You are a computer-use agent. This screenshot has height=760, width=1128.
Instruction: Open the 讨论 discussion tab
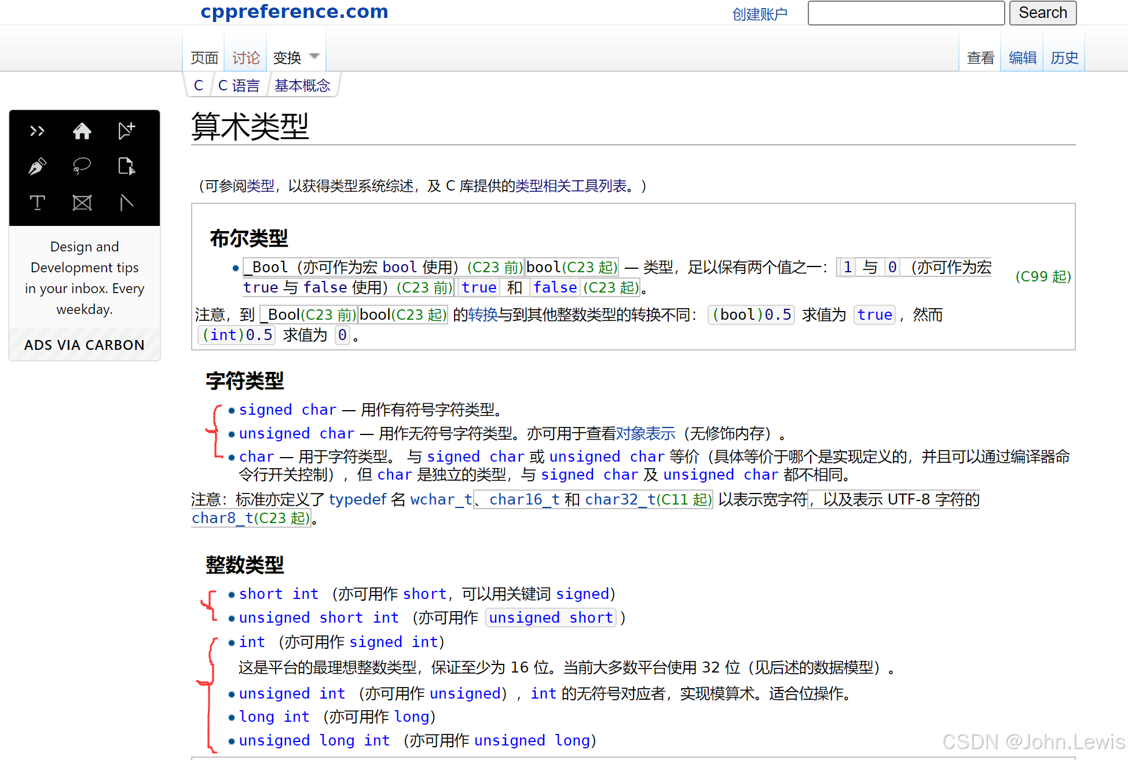(x=246, y=58)
